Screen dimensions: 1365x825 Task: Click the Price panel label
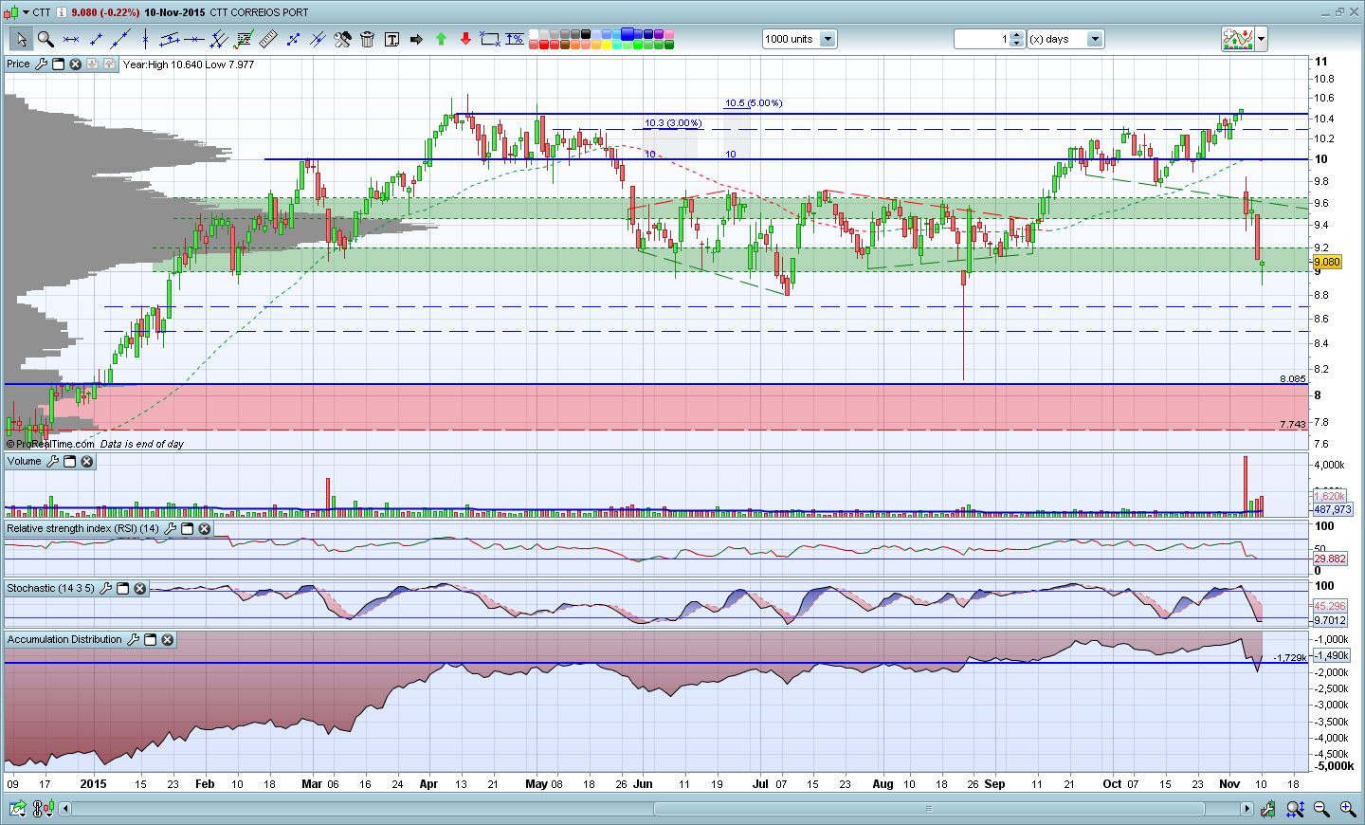point(18,64)
